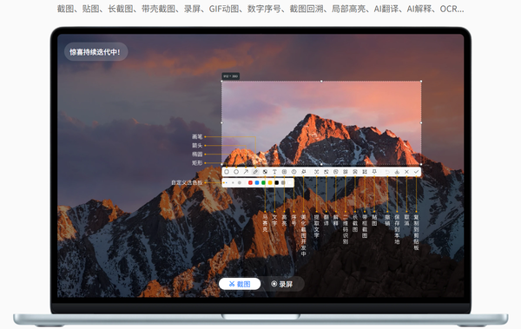Select the ellipse shape tool

[236, 172]
